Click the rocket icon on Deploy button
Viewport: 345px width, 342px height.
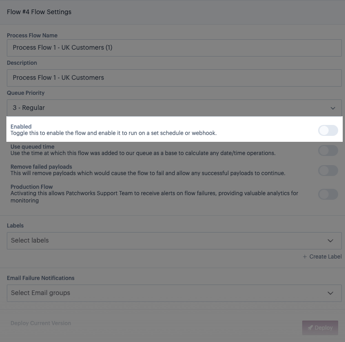coord(310,327)
